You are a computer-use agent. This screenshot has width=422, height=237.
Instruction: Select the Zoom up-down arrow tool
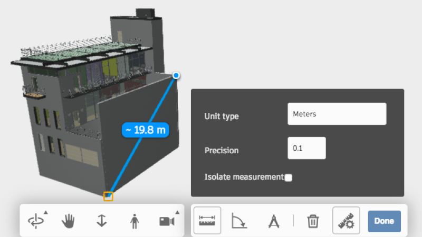101,221
